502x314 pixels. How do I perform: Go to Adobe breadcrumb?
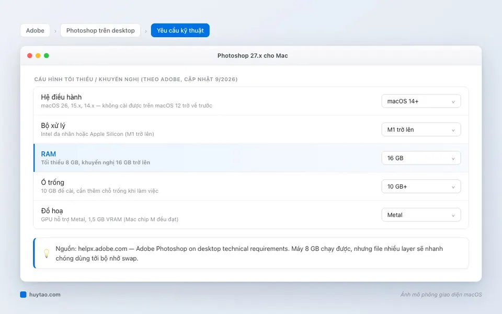tap(35, 30)
